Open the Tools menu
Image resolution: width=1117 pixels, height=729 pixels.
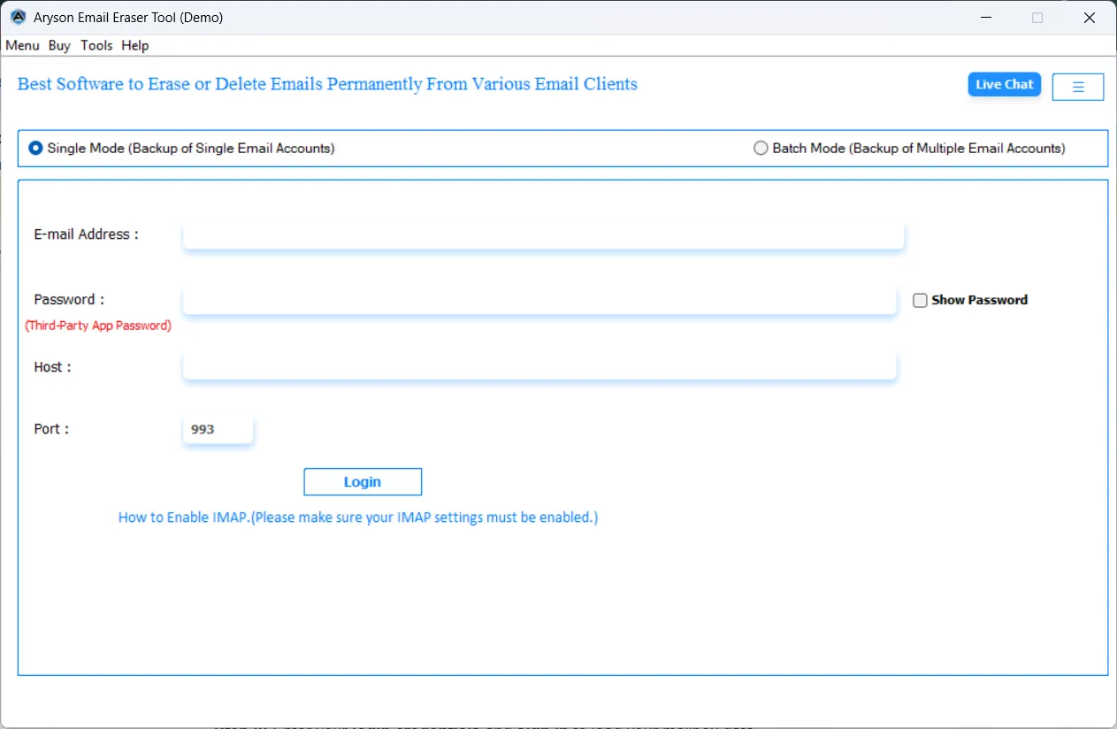pos(96,45)
